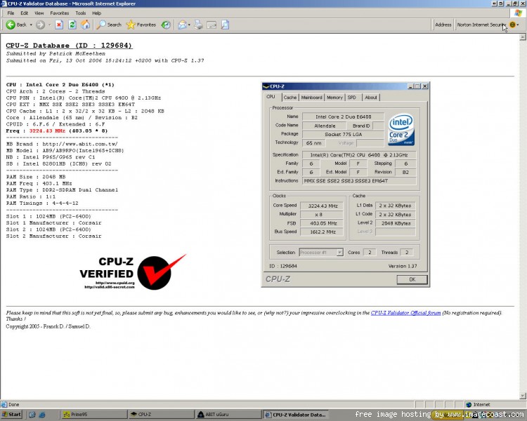Stop page loading with red X icon

[x=59, y=25]
